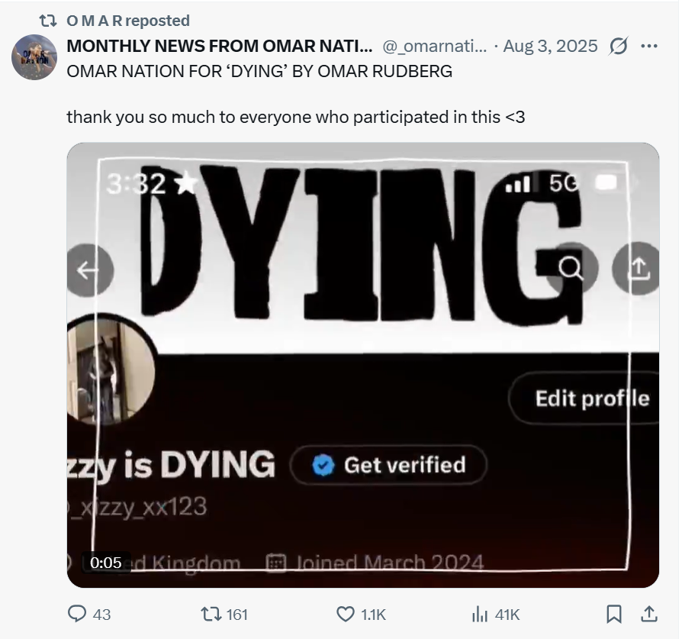Click the Get verified button in the video
The width and height of the screenshot is (682, 639).
[x=389, y=465]
